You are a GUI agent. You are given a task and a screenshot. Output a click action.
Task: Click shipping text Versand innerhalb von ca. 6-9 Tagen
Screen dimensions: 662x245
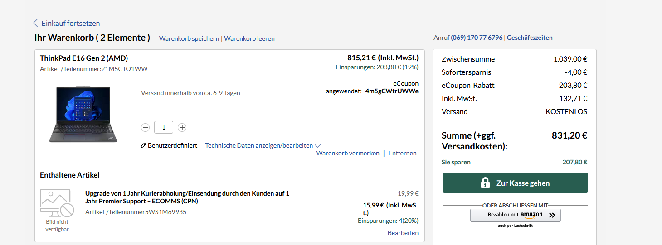(x=190, y=93)
